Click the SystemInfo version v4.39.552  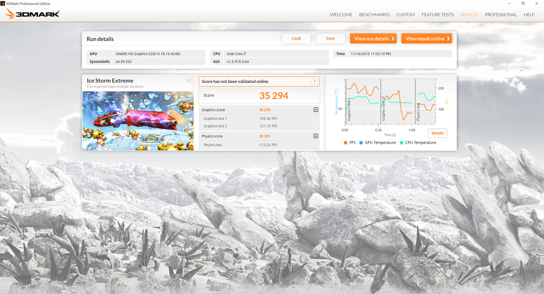tap(124, 62)
